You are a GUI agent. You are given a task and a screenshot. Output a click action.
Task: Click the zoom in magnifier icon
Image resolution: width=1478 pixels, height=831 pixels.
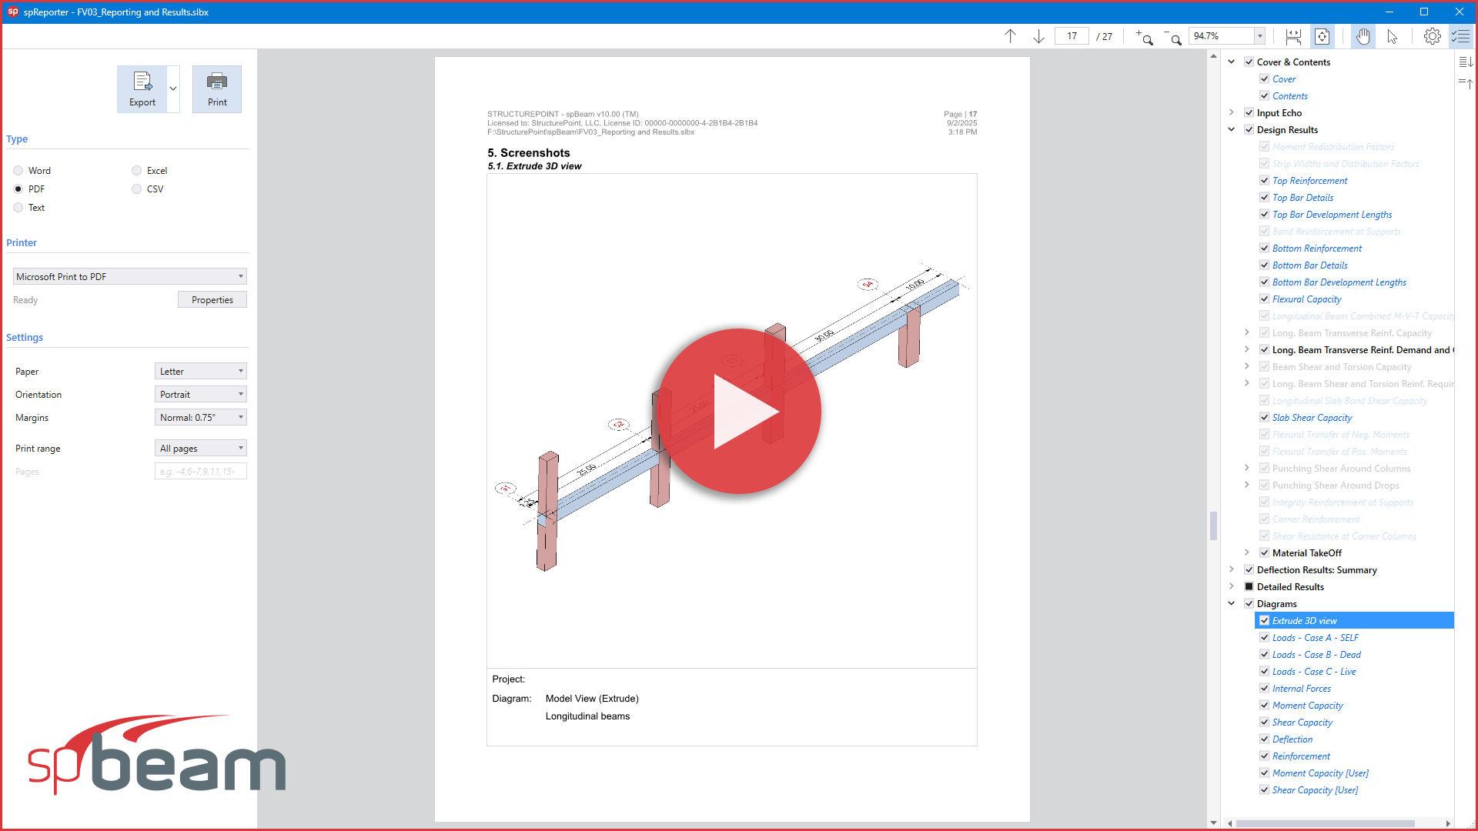1145,37
